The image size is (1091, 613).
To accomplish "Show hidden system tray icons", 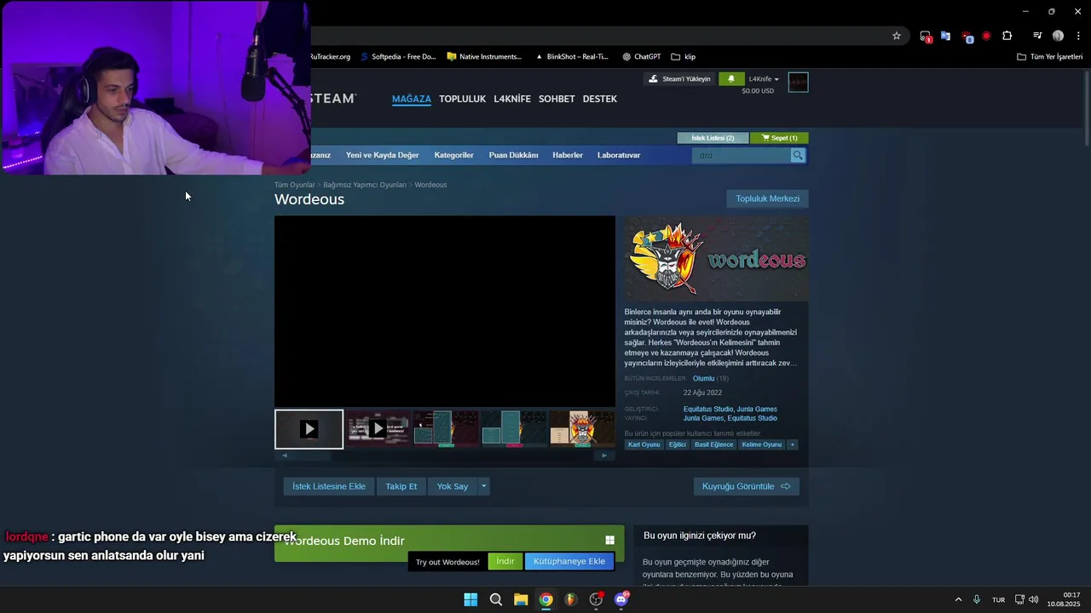I will pos(958,599).
